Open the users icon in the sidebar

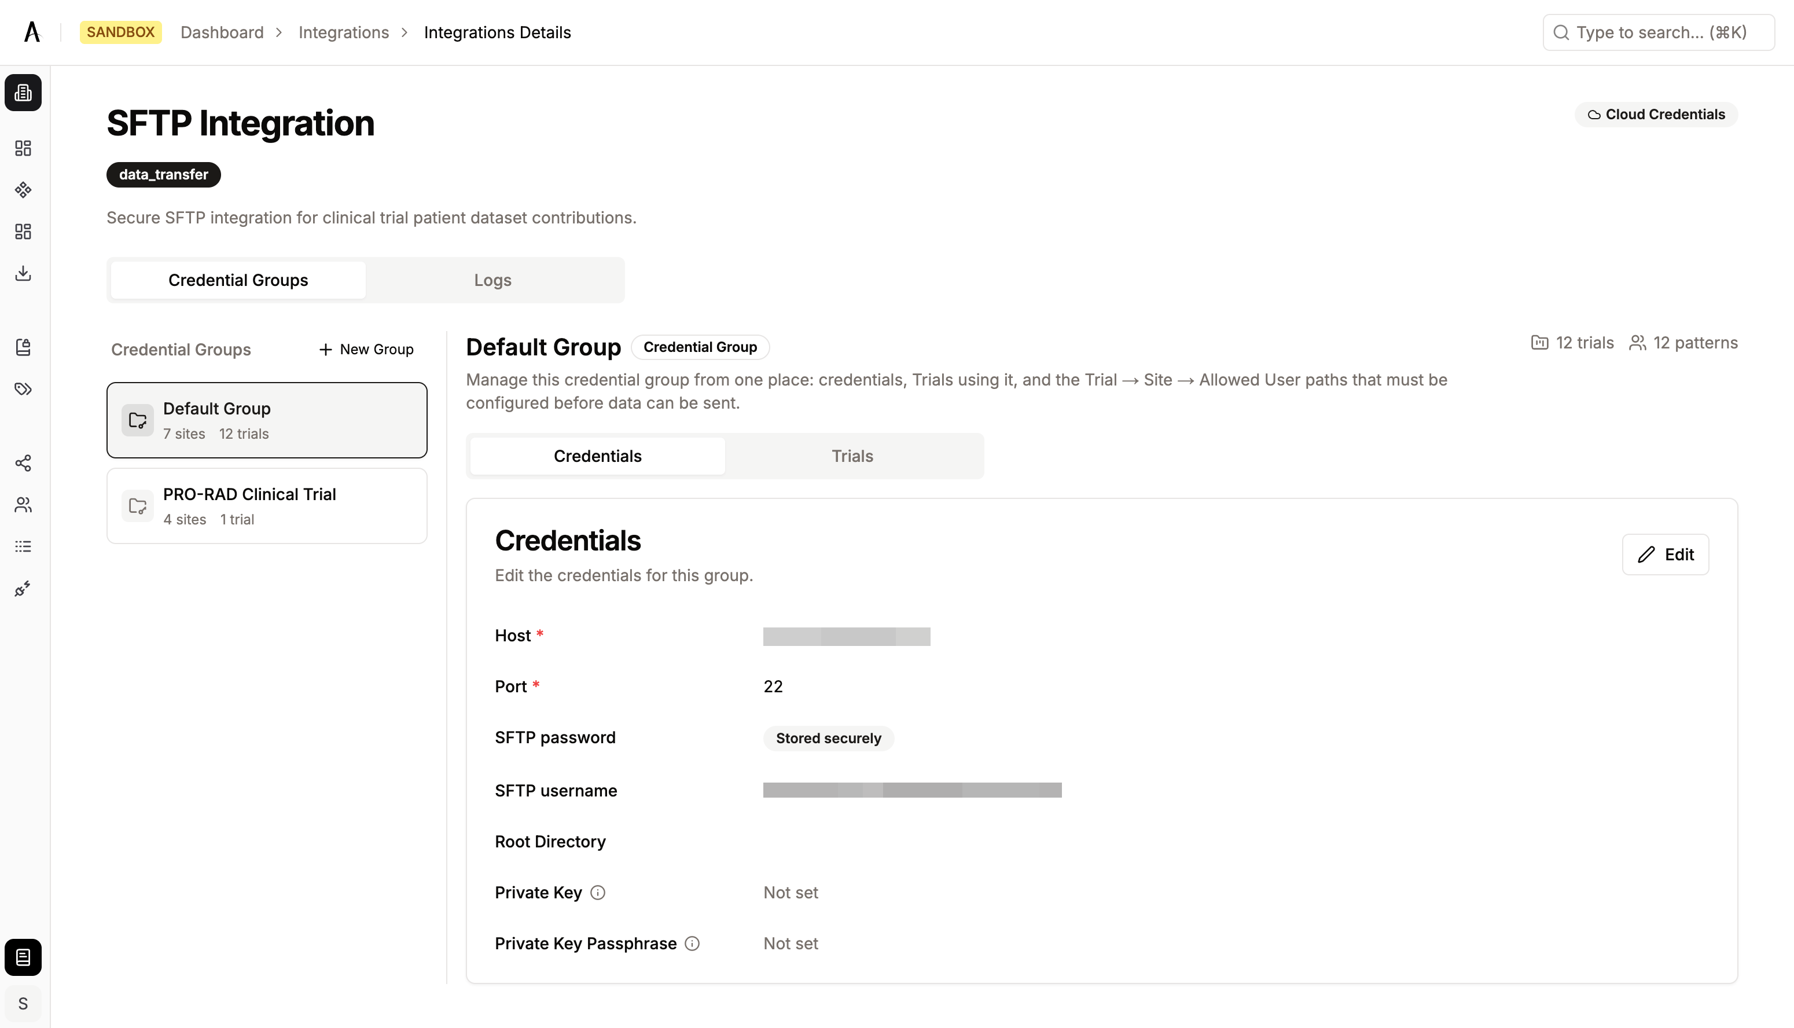23,505
